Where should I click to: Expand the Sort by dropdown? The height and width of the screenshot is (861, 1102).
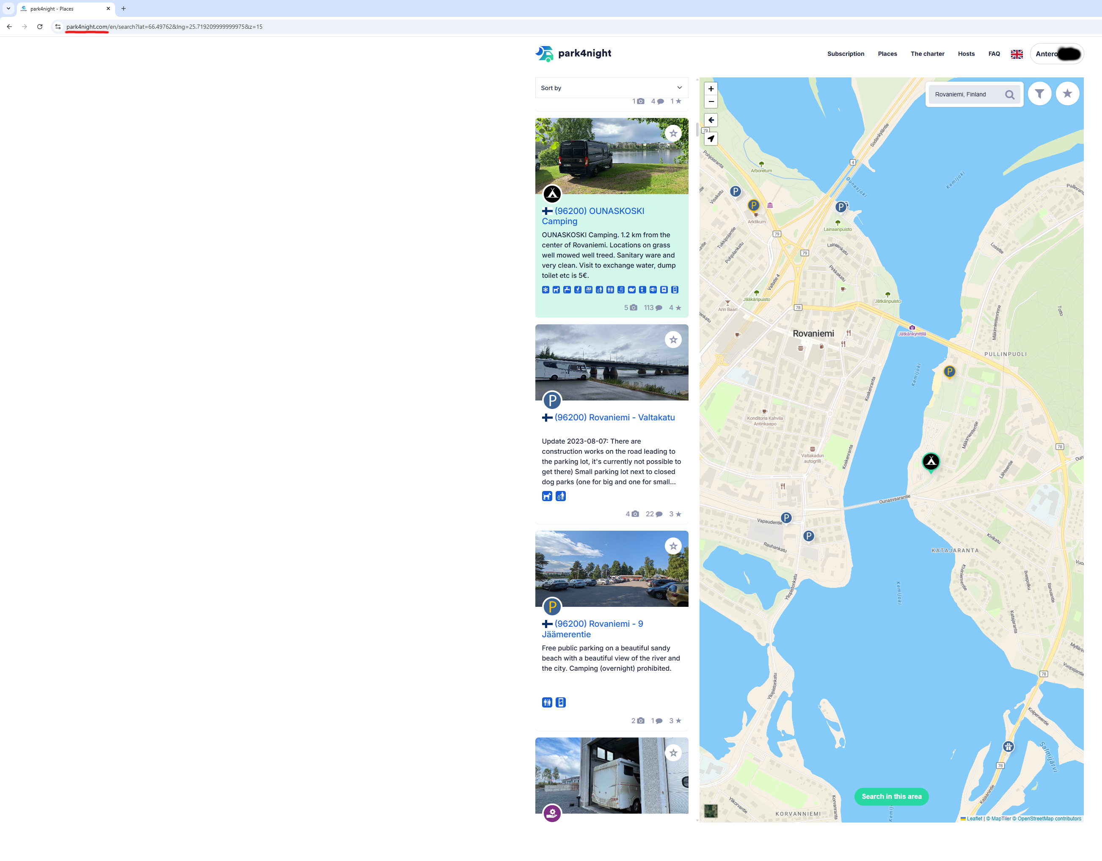pos(611,88)
